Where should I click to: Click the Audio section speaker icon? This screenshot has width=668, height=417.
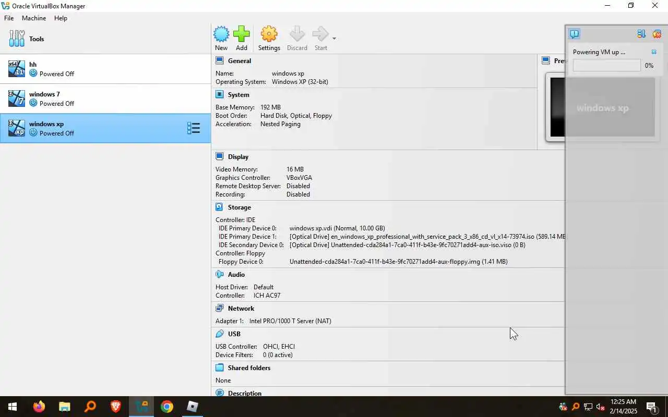click(x=220, y=274)
